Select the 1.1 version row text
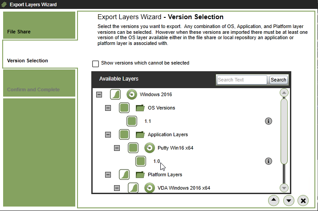Image resolution: width=318 pixels, height=211 pixels. pyautogui.click(x=148, y=121)
